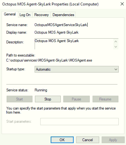
Task: Click the Startup type label
Action: tap(16, 69)
